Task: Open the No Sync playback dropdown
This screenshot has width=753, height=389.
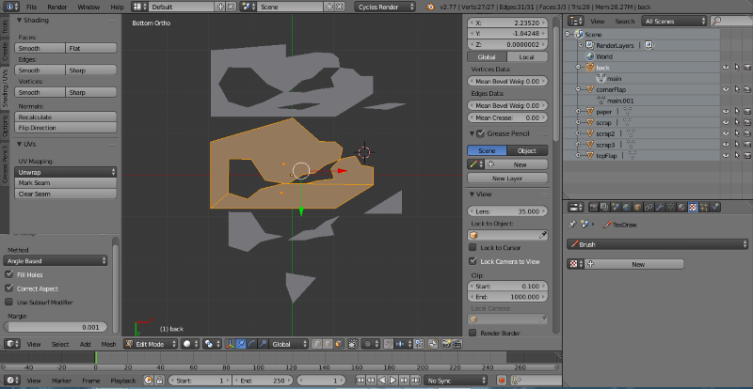Action: click(456, 380)
